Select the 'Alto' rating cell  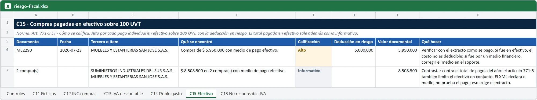pyautogui.click(x=314, y=56)
